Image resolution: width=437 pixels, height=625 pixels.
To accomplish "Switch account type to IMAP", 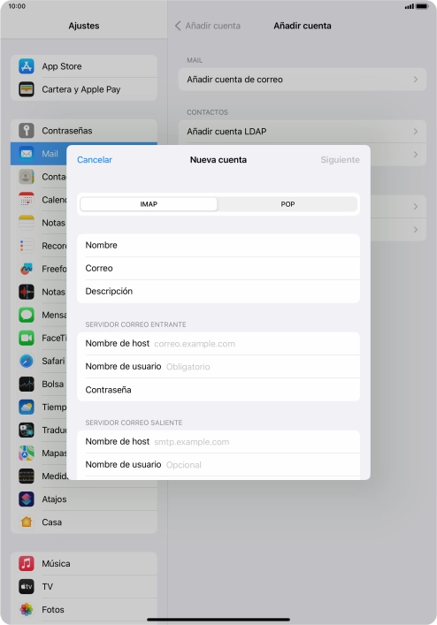I will tap(149, 204).
